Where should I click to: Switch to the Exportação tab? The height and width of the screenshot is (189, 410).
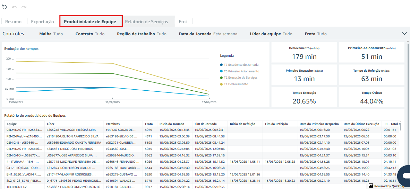click(42, 21)
